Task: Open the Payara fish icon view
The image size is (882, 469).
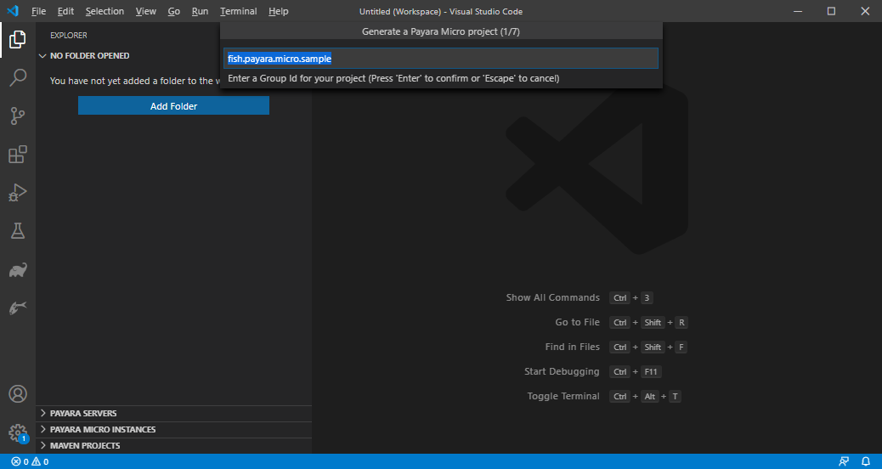Action: tap(17, 308)
